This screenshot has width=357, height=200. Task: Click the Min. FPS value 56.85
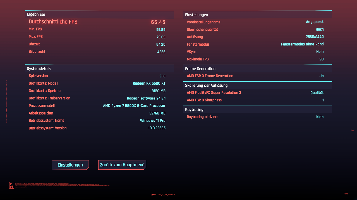(161, 30)
